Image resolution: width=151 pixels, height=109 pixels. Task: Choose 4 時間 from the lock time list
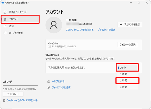click(x=127, y=87)
